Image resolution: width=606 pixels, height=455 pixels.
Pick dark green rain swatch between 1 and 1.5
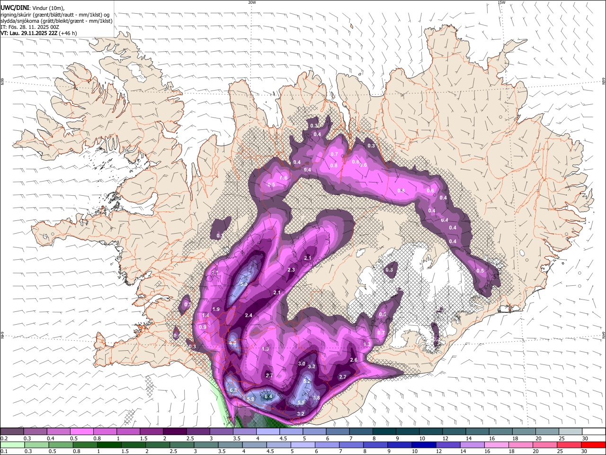coord(109,445)
